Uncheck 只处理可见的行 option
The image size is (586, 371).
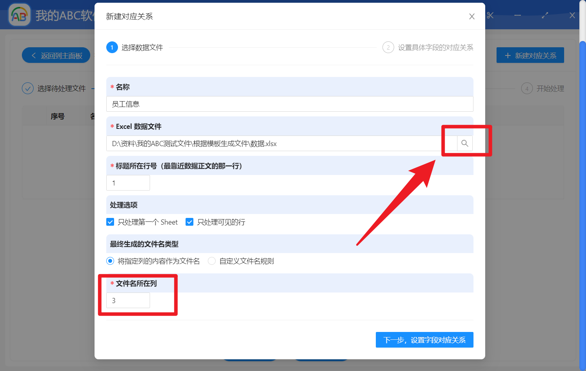(189, 222)
